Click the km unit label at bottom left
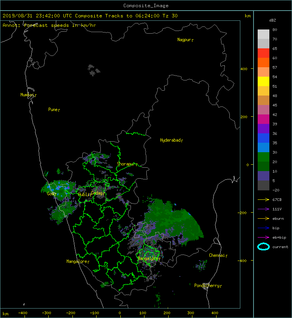The height and width of the screenshot is (318, 292). tap(6, 314)
